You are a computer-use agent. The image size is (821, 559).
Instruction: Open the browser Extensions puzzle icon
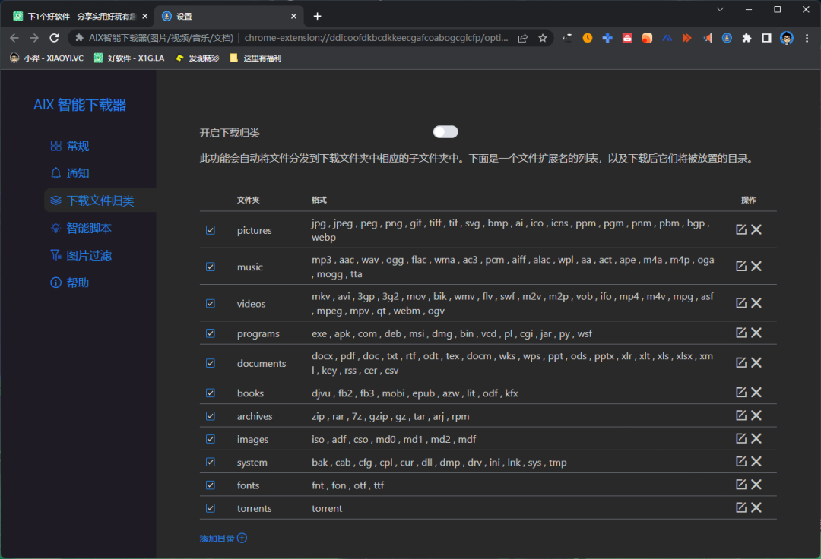click(x=747, y=38)
